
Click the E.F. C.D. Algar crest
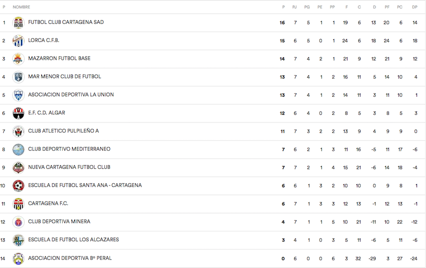(18, 113)
